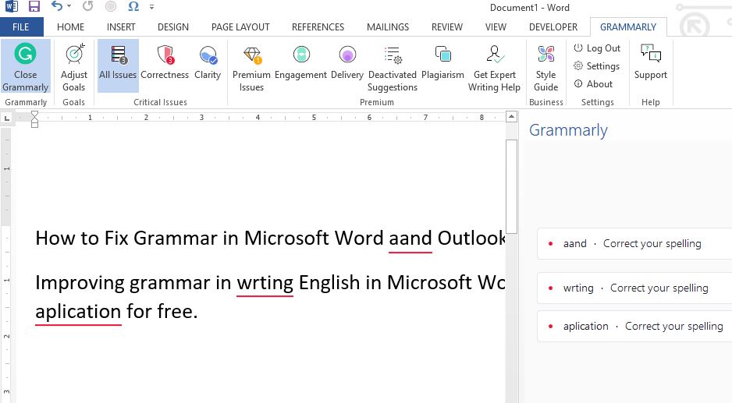Image resolution: width=732 pixels, height=403 pixels.
Task: Click the Word application icon
Action: pos(12,6)
